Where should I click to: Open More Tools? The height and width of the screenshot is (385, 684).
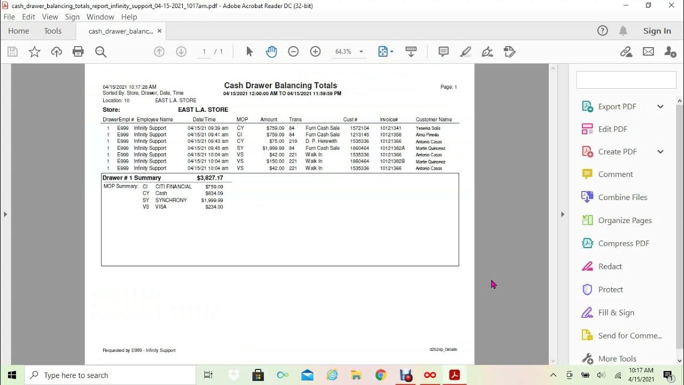(x=617, y=358)
